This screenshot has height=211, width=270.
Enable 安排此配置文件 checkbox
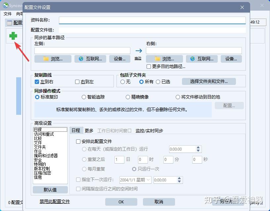[78, 142]
